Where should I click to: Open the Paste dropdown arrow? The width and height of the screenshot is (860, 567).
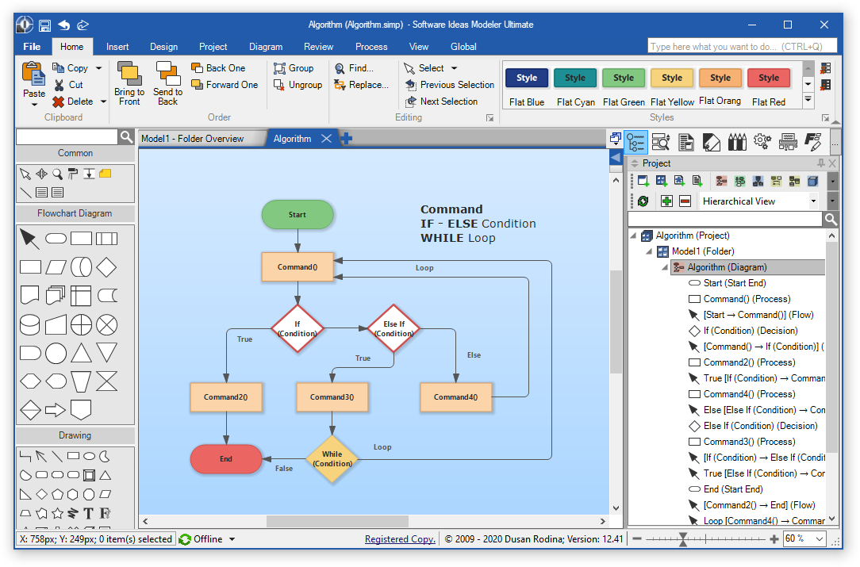click(x=34, y=105)
